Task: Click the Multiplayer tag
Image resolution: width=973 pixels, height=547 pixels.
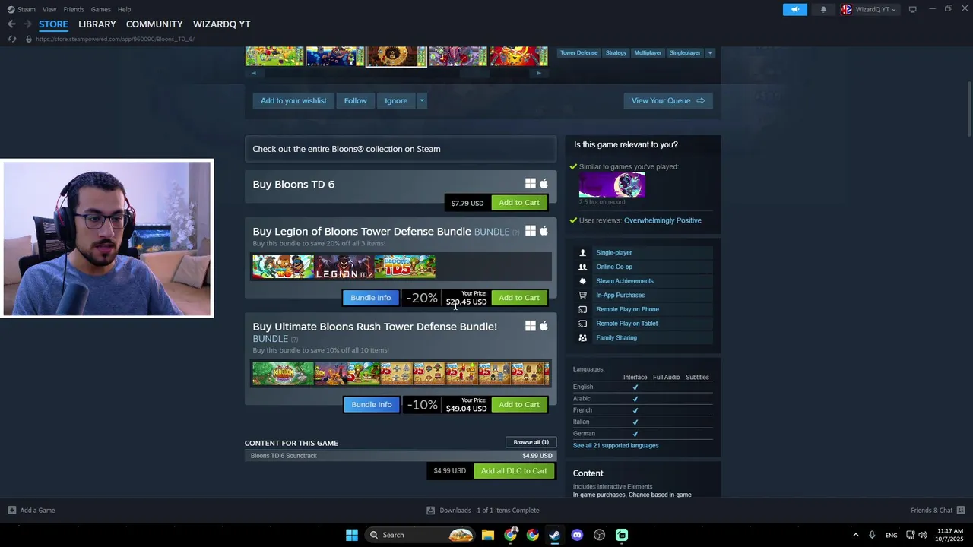Action: 648,53
